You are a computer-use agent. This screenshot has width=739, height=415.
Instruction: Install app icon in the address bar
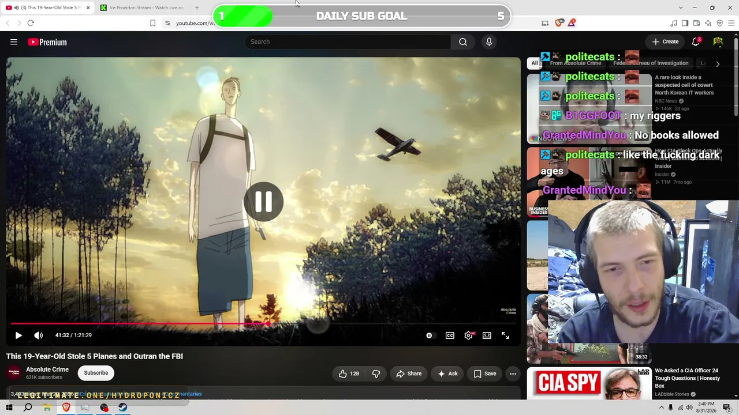[x=545, y=23]
